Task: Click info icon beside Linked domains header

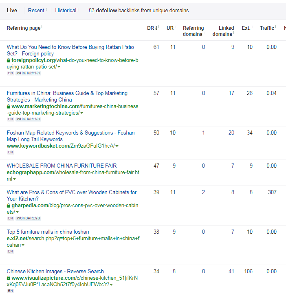Action: pyautogui.click(x=233, y=33)
